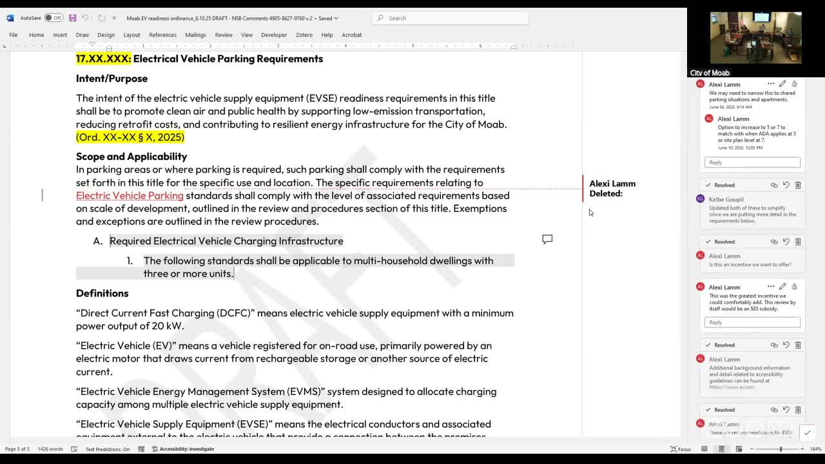
Task: Edit the first Alexi Lamm comment
Action: point(782,84)
